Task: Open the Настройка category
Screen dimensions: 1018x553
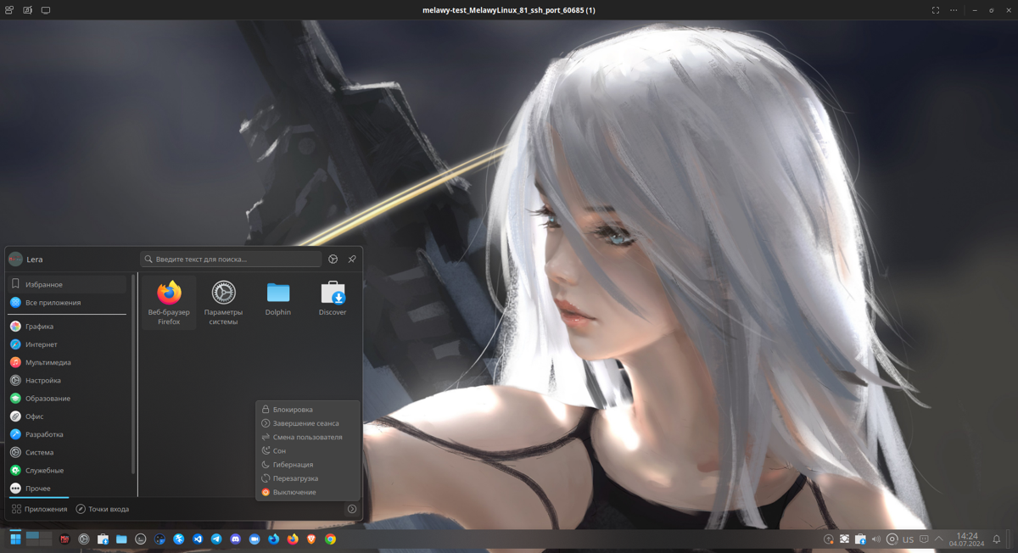Action: (67, 381)
